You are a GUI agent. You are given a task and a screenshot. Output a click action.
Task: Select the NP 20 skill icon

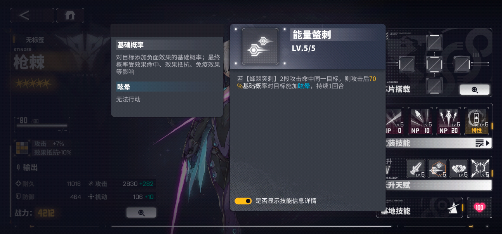tap(449, 121)
